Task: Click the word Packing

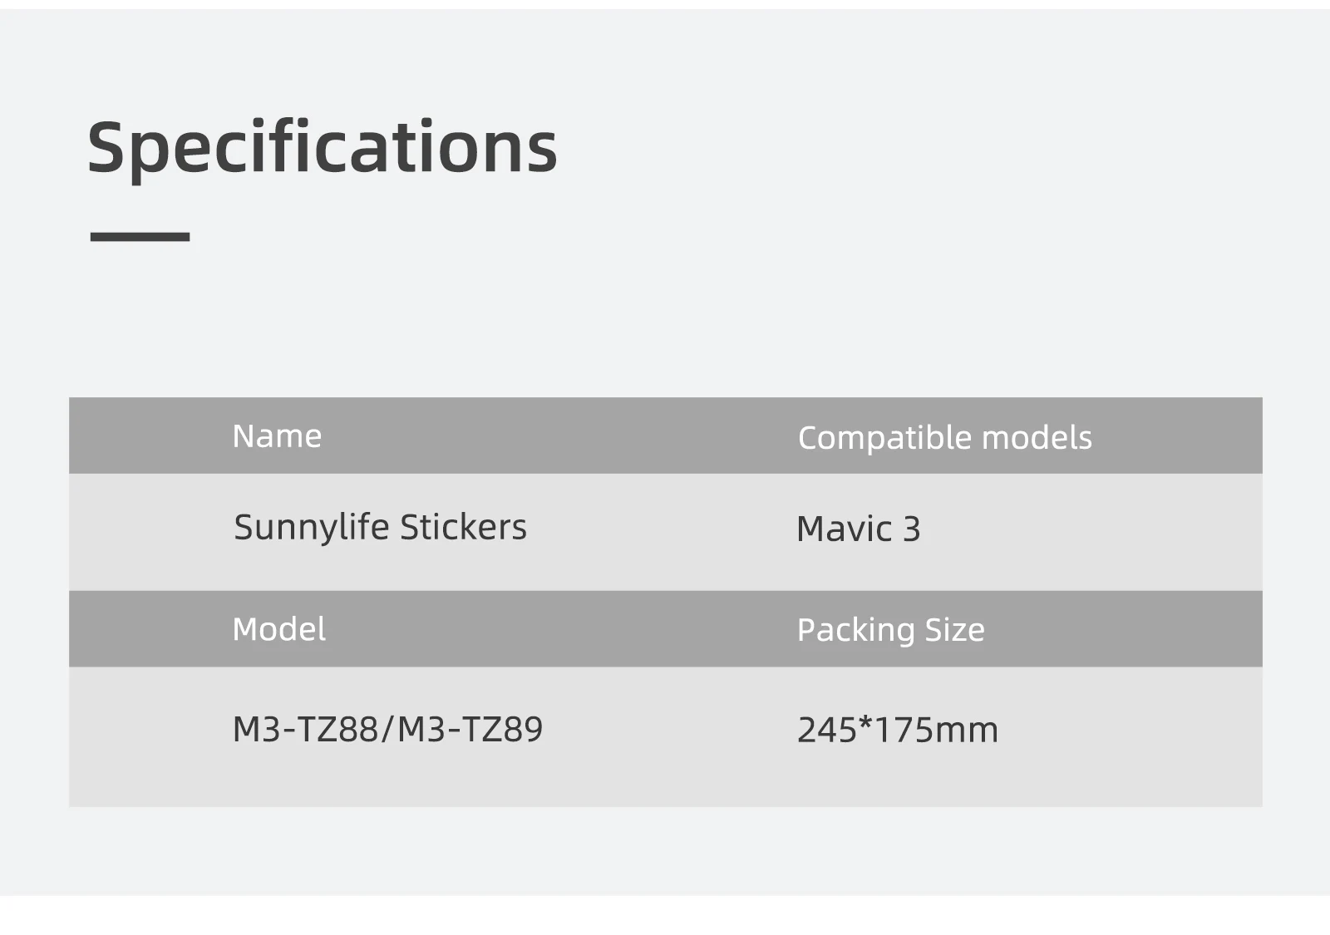Action: (855, 630)
